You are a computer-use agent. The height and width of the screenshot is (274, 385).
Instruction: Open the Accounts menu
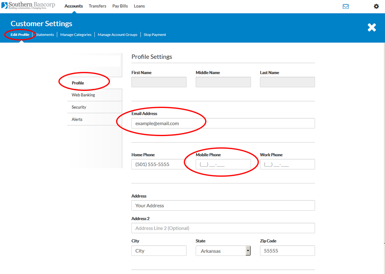pos(74,6)
